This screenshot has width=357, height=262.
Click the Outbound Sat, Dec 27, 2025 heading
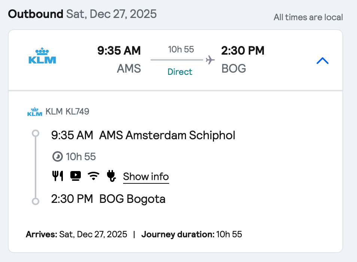pos(82,14)
